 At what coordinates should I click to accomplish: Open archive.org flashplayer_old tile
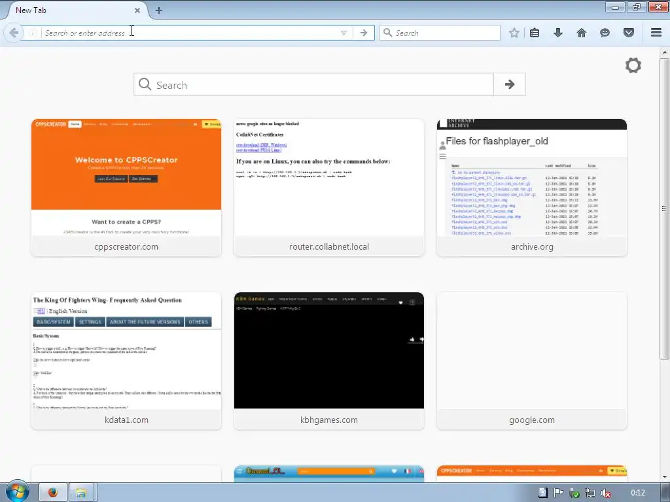pyautogui.click(x=531, y=188)
